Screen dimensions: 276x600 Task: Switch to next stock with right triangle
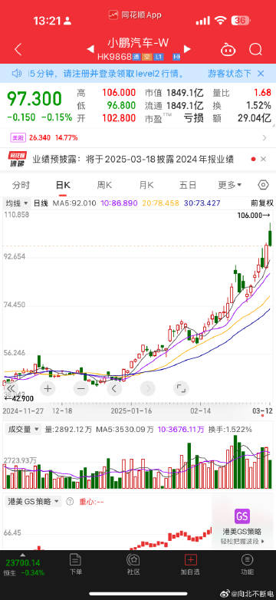click(x=187, y=49)
